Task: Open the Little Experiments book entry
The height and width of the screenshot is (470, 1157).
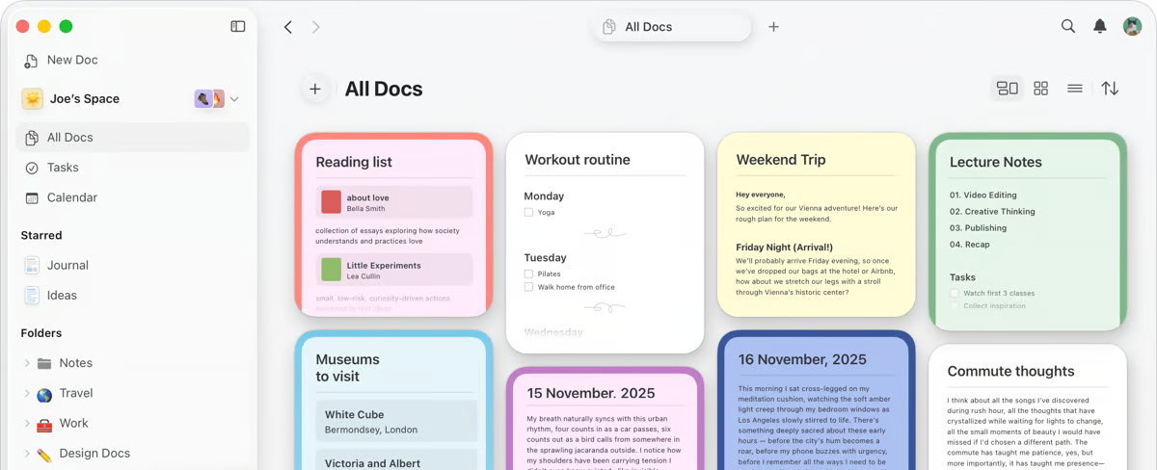Action: (394, 270)
